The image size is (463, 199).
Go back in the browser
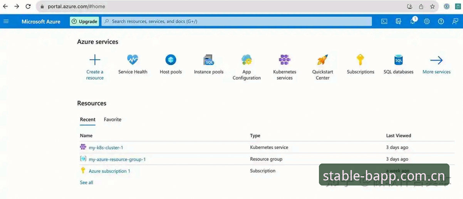coord(5,7)
